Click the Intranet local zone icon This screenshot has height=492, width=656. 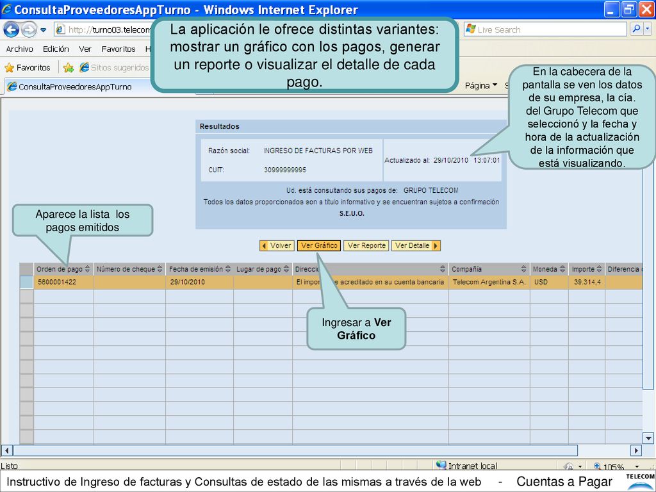(x=441, y=465)
